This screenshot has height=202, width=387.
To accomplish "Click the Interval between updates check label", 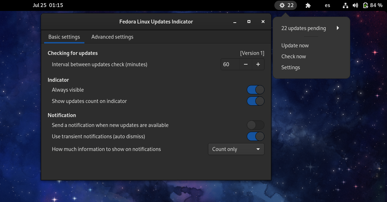I will point(100,65).
